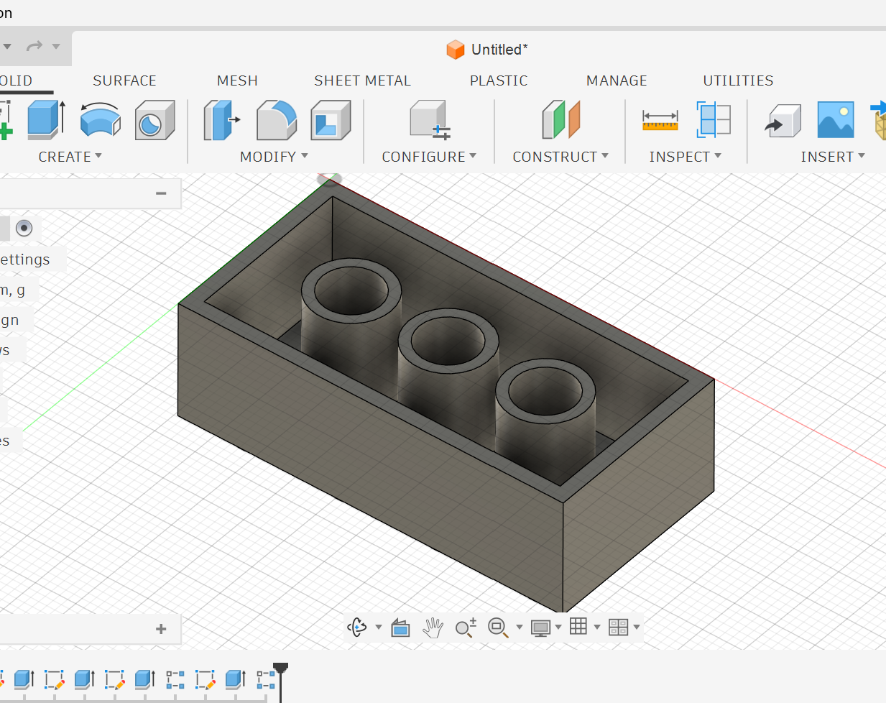Activate the Orbit navigation tool

357,628
